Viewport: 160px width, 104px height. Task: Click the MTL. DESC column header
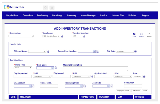point(48,97)
